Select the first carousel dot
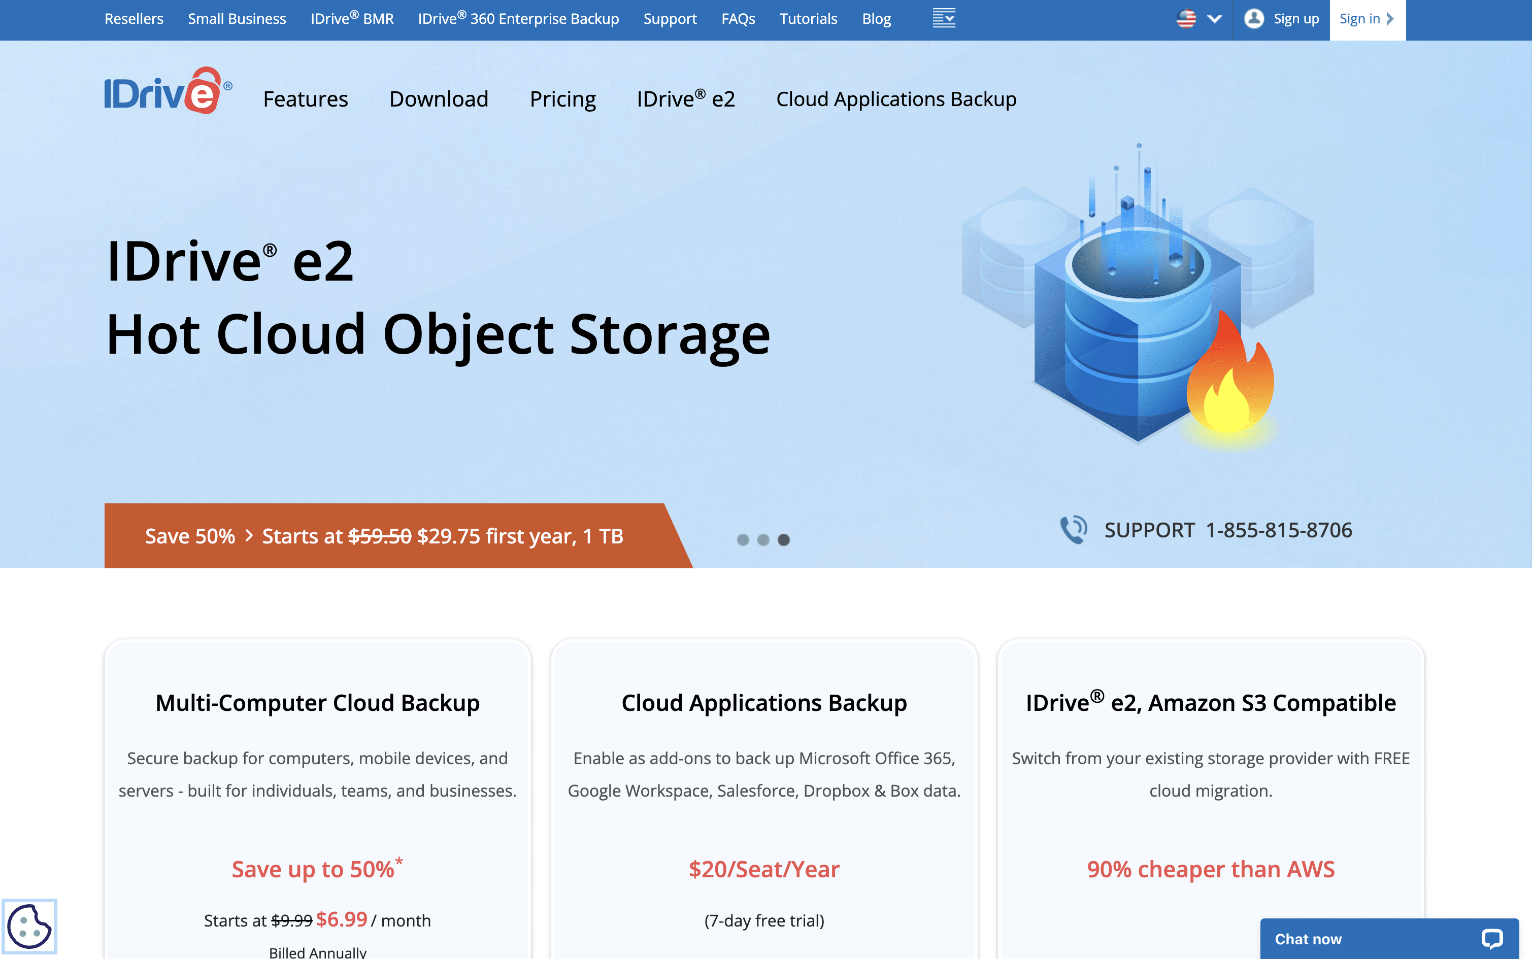Viewport: 1532px width, 959px height. [x=743, y=540]
